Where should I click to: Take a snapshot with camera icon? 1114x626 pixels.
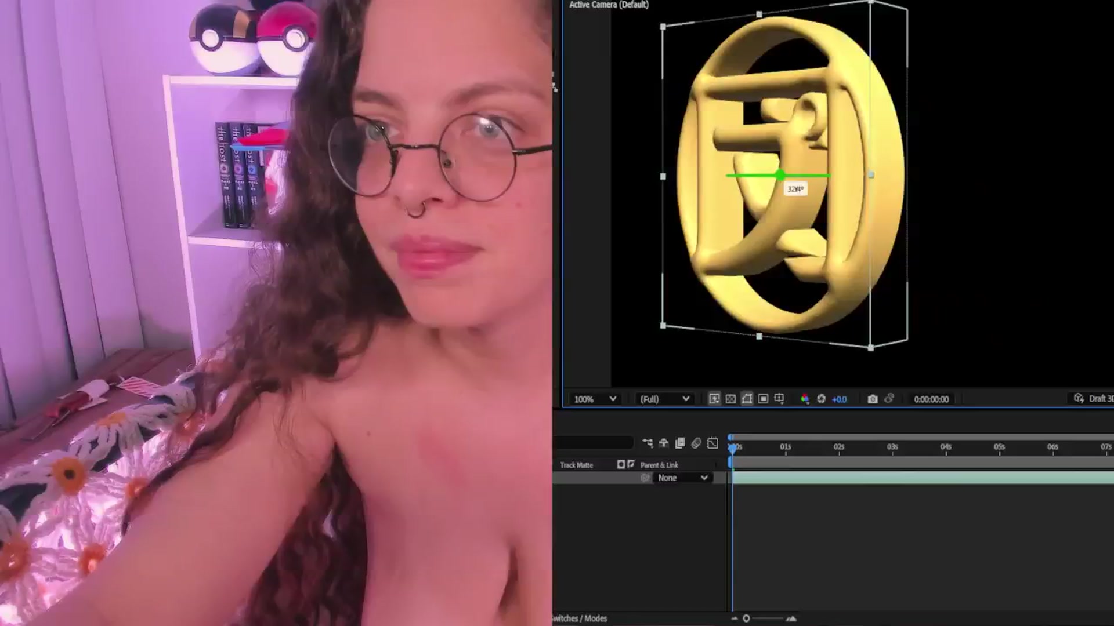(x=872, y=399)
